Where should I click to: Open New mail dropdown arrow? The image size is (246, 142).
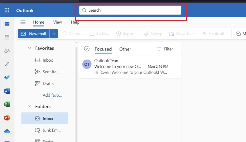point(54,34)
